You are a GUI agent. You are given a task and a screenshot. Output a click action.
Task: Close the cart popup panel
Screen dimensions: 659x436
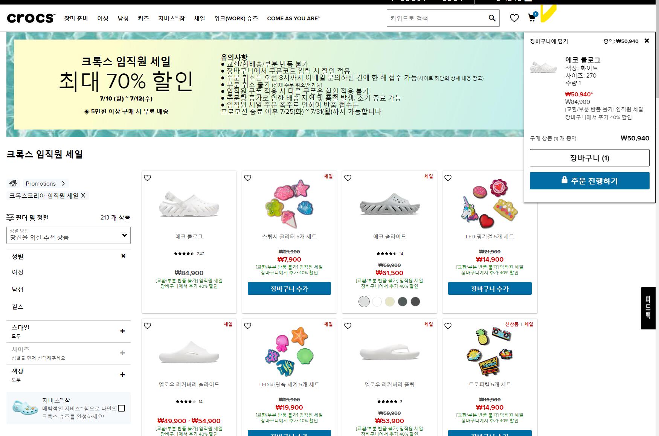[647, 41]
